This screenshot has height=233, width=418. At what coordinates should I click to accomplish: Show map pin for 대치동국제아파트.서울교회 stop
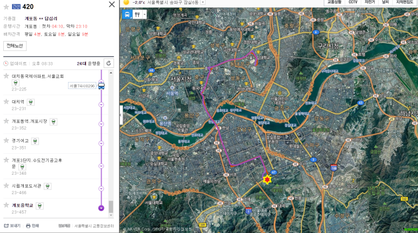coord(16,83)
